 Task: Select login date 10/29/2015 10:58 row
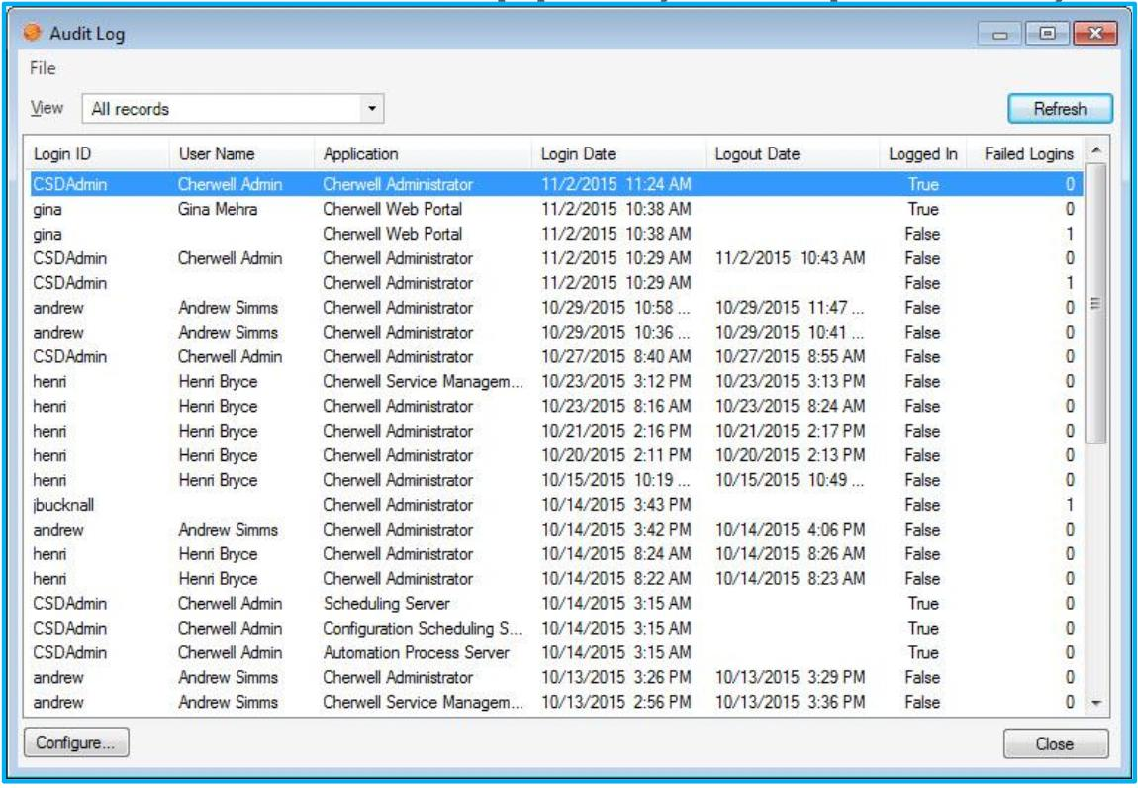[x=556, y=308]
